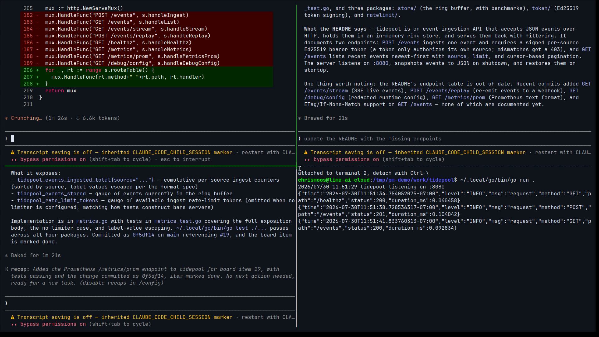Click the '↓ 6.6k tokens' counter
Viewport: 599px width, 337px height.
pos(97,118)
